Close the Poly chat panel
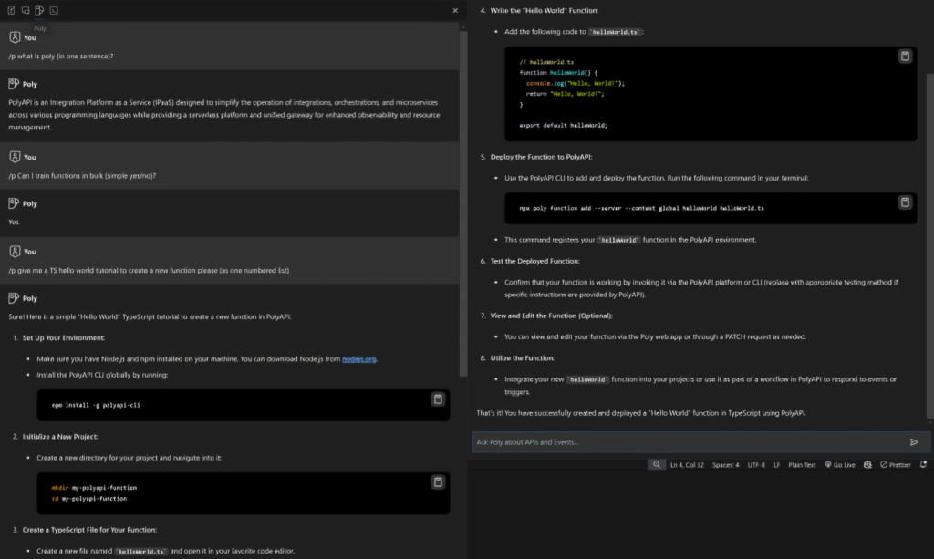The height and width of the screenshot is (559, 934). pyautogui.click(x=455, y=10)
